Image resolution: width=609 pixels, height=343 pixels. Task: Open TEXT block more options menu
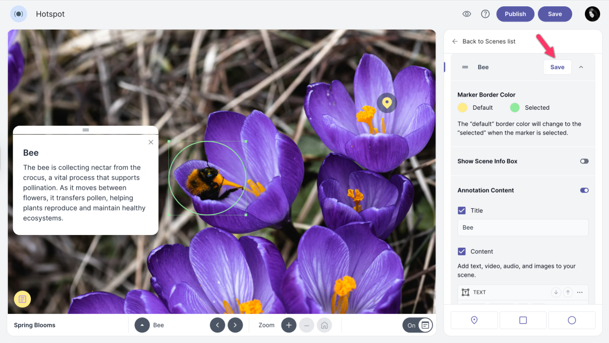click(580, 292)
